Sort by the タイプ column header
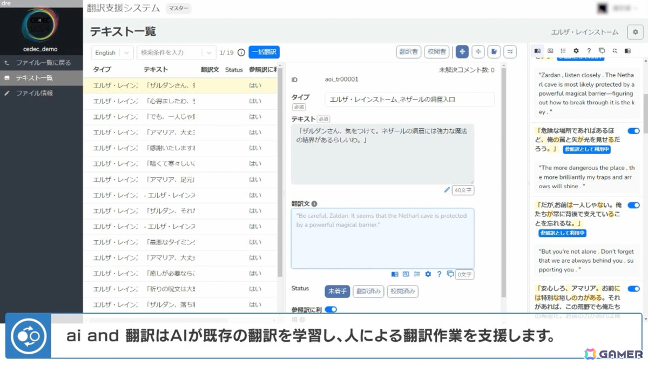This screenshot has height=365, width=648. (102, 70)
